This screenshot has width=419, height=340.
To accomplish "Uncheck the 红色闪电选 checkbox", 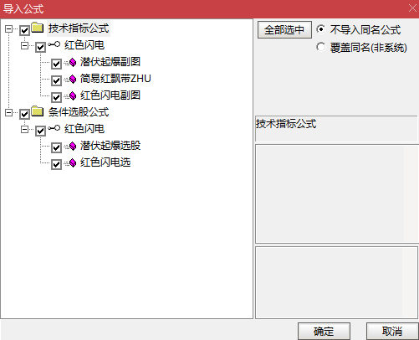I will coord(56,164).
